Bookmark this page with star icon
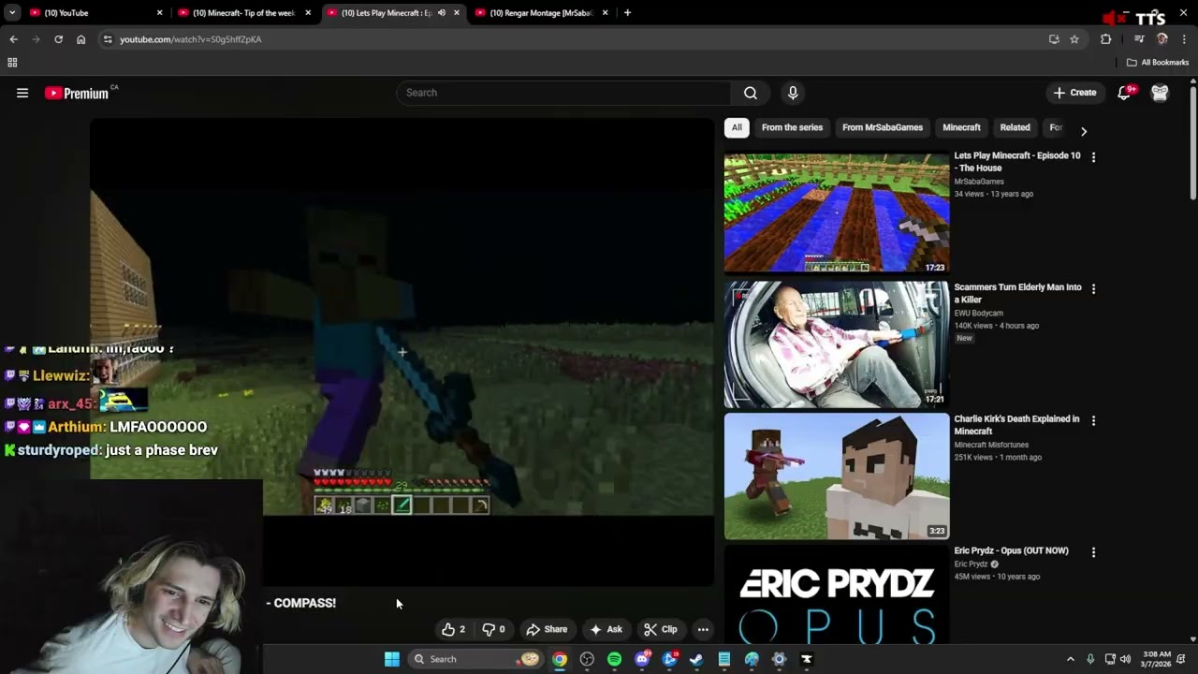This screenshot has height=674, width=1198. pos(1074,39)
